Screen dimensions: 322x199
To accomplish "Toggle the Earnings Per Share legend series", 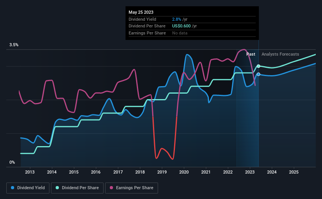I will click(x=131, y=188).
